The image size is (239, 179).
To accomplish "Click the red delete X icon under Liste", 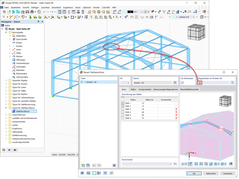I will [x=114, y=165].
